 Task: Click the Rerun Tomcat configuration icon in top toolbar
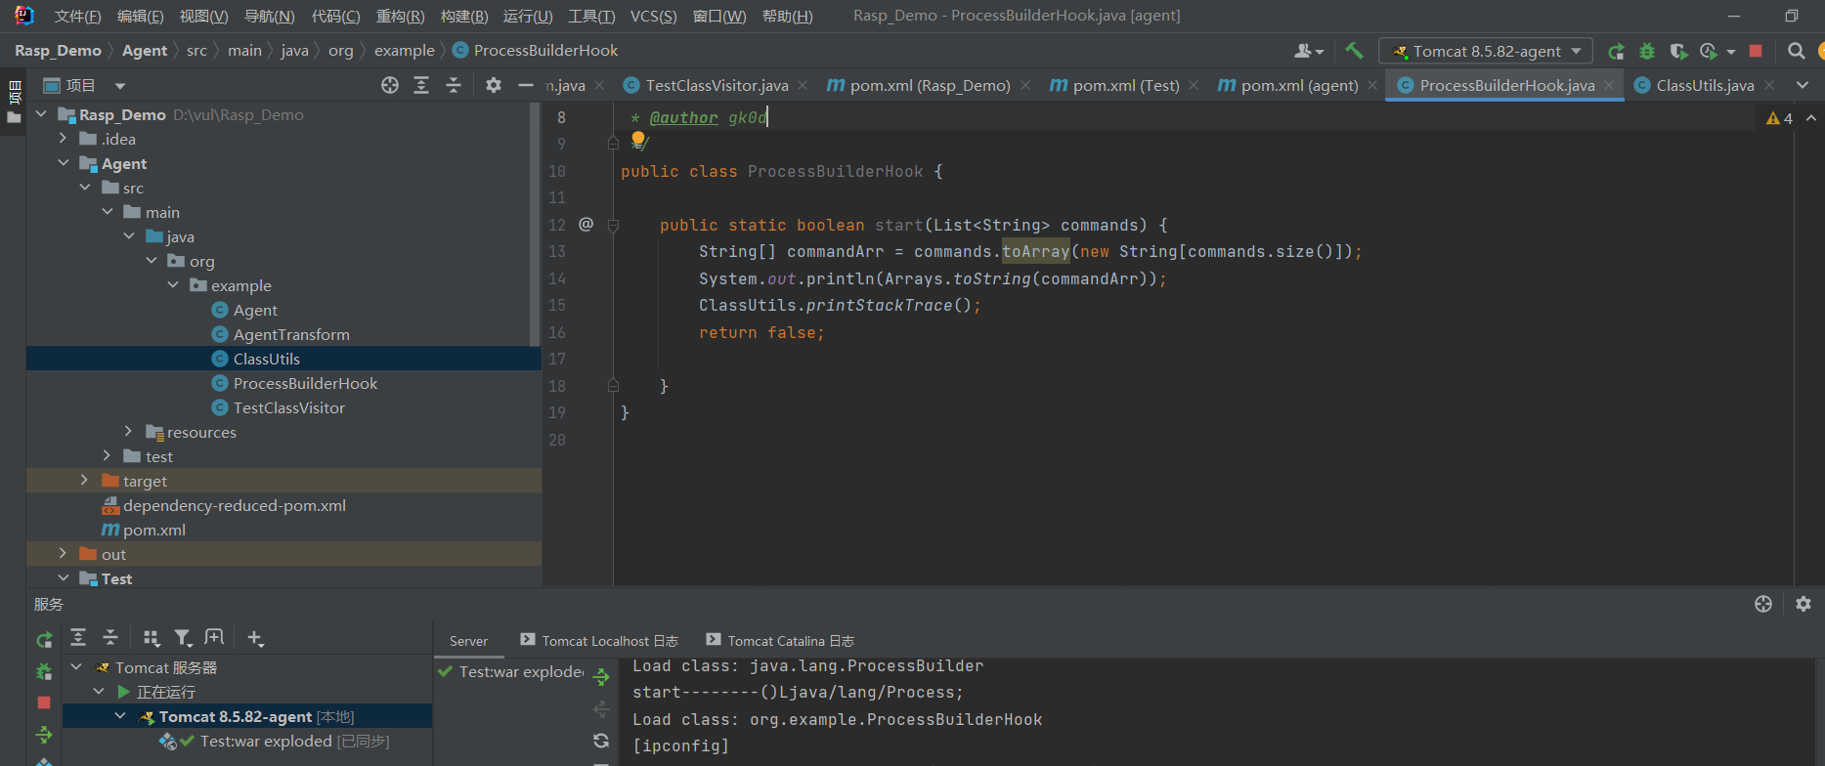(x=1617, y=51)
